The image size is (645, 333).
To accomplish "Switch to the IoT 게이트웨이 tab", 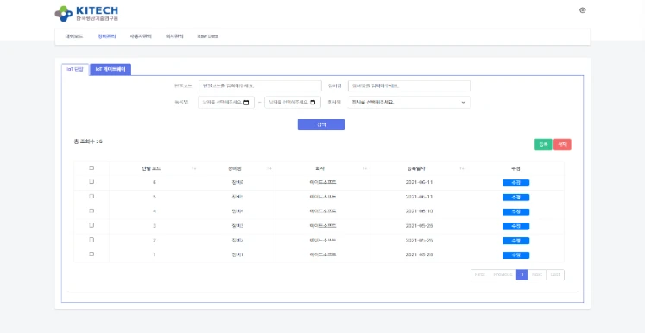I will [111, 70].
